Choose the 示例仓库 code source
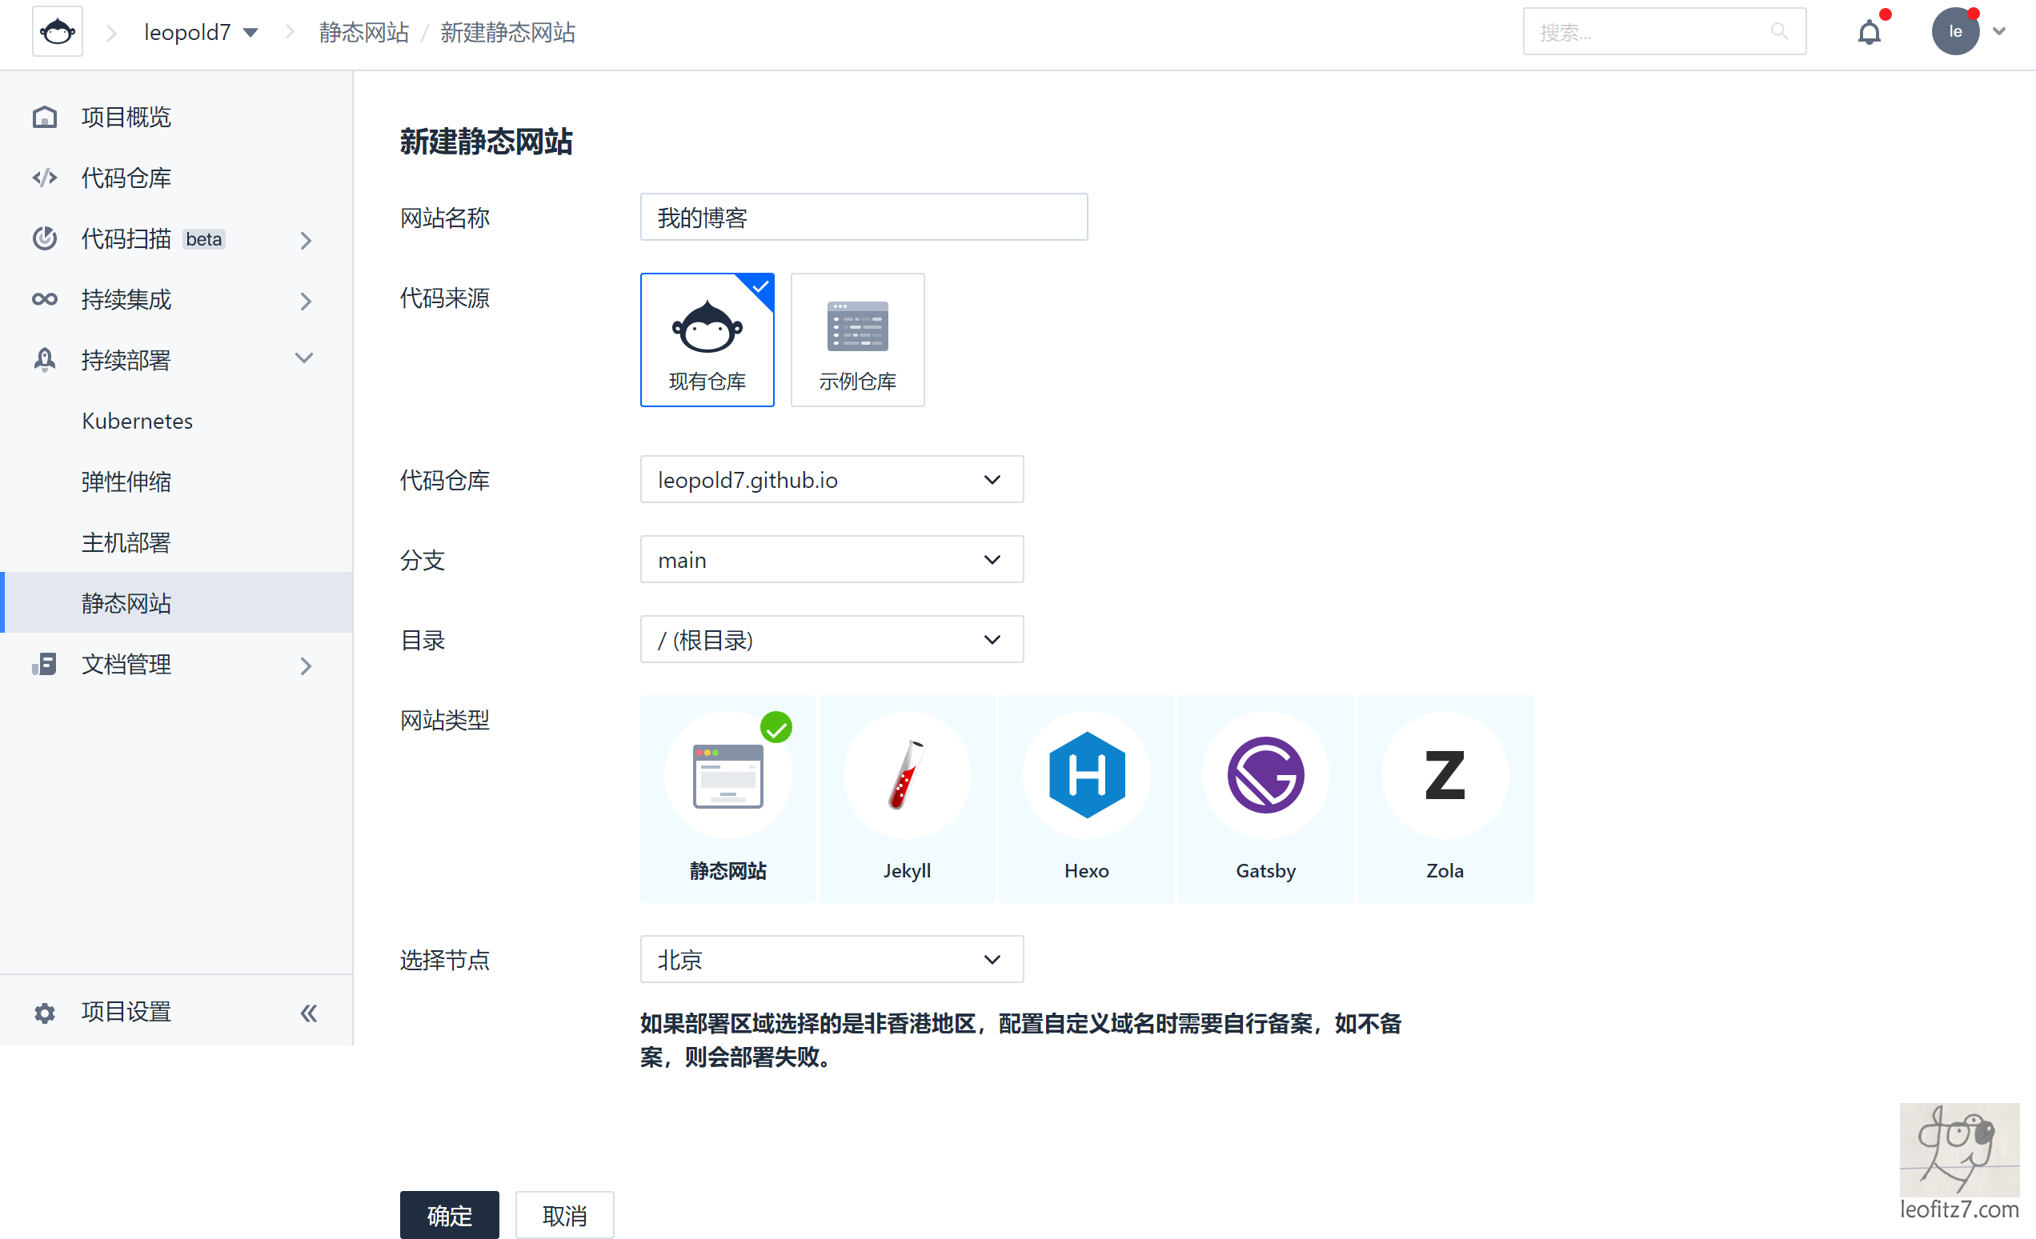The image size is (2036, 1239). (857, 339)
